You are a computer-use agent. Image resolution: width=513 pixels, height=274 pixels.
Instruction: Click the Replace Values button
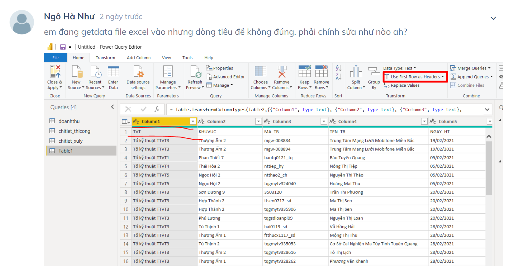(x=405, y=85)
